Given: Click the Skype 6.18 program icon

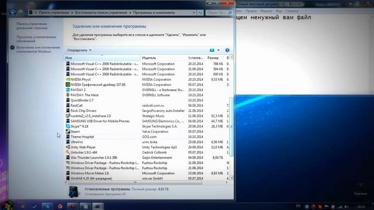Looking at the screenshot, I should tap(68, 126).
